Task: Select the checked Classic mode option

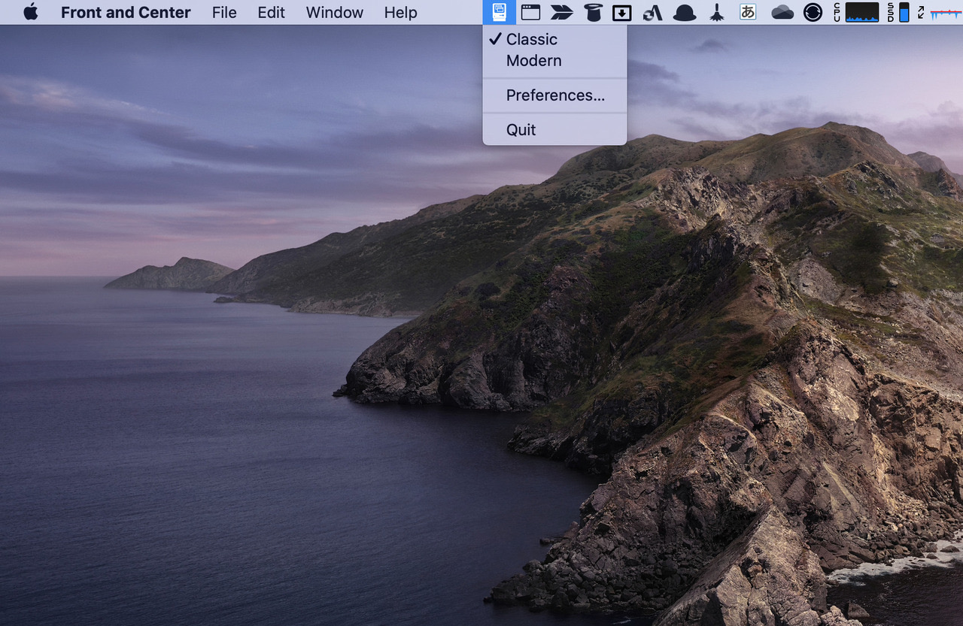Action: pyautogui.click(x=532, y=39)
